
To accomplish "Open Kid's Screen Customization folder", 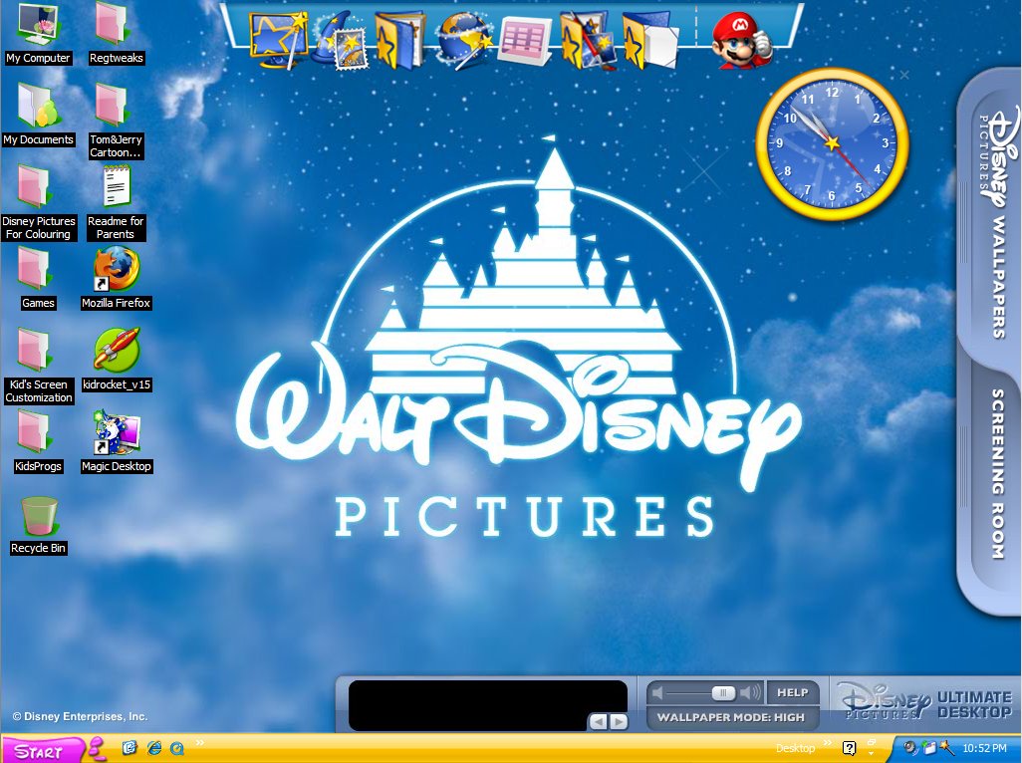I will click(x=38, y=365).
